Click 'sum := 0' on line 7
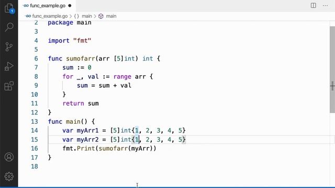This screenshot has width=335, height=188. 77,67
